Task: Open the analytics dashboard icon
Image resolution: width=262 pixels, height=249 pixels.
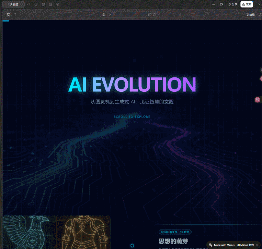Action: (x=36, y=4)
